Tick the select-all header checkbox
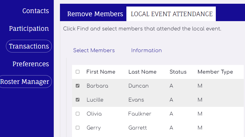 click(78, 72)
